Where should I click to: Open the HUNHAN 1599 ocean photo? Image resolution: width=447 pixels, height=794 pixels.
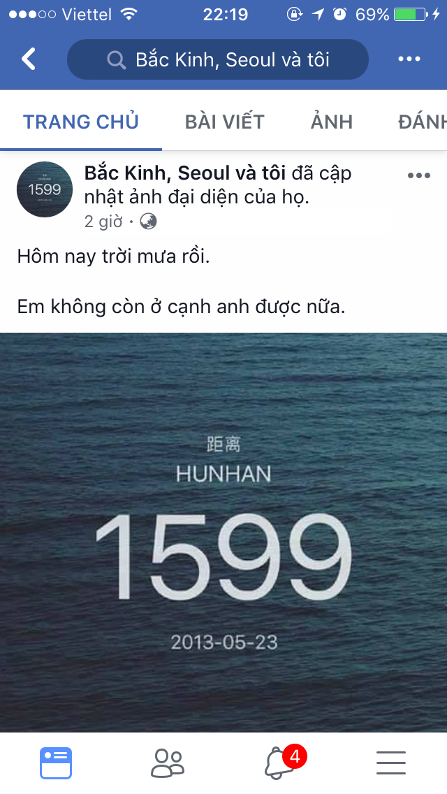click(x=223, y=532)
